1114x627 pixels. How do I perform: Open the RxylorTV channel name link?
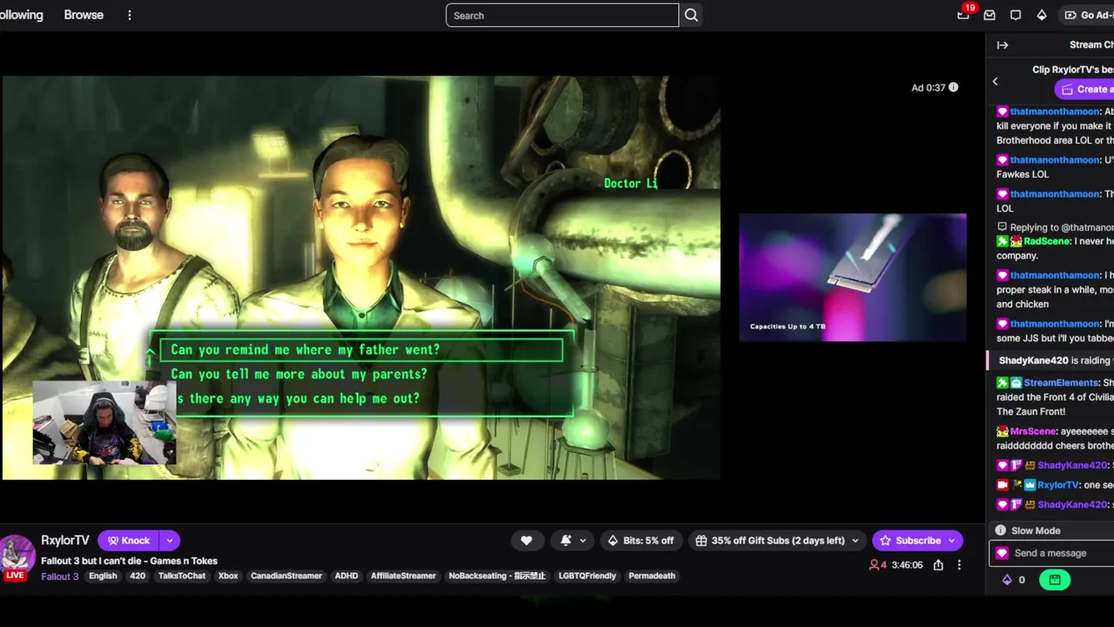[65, 540]
